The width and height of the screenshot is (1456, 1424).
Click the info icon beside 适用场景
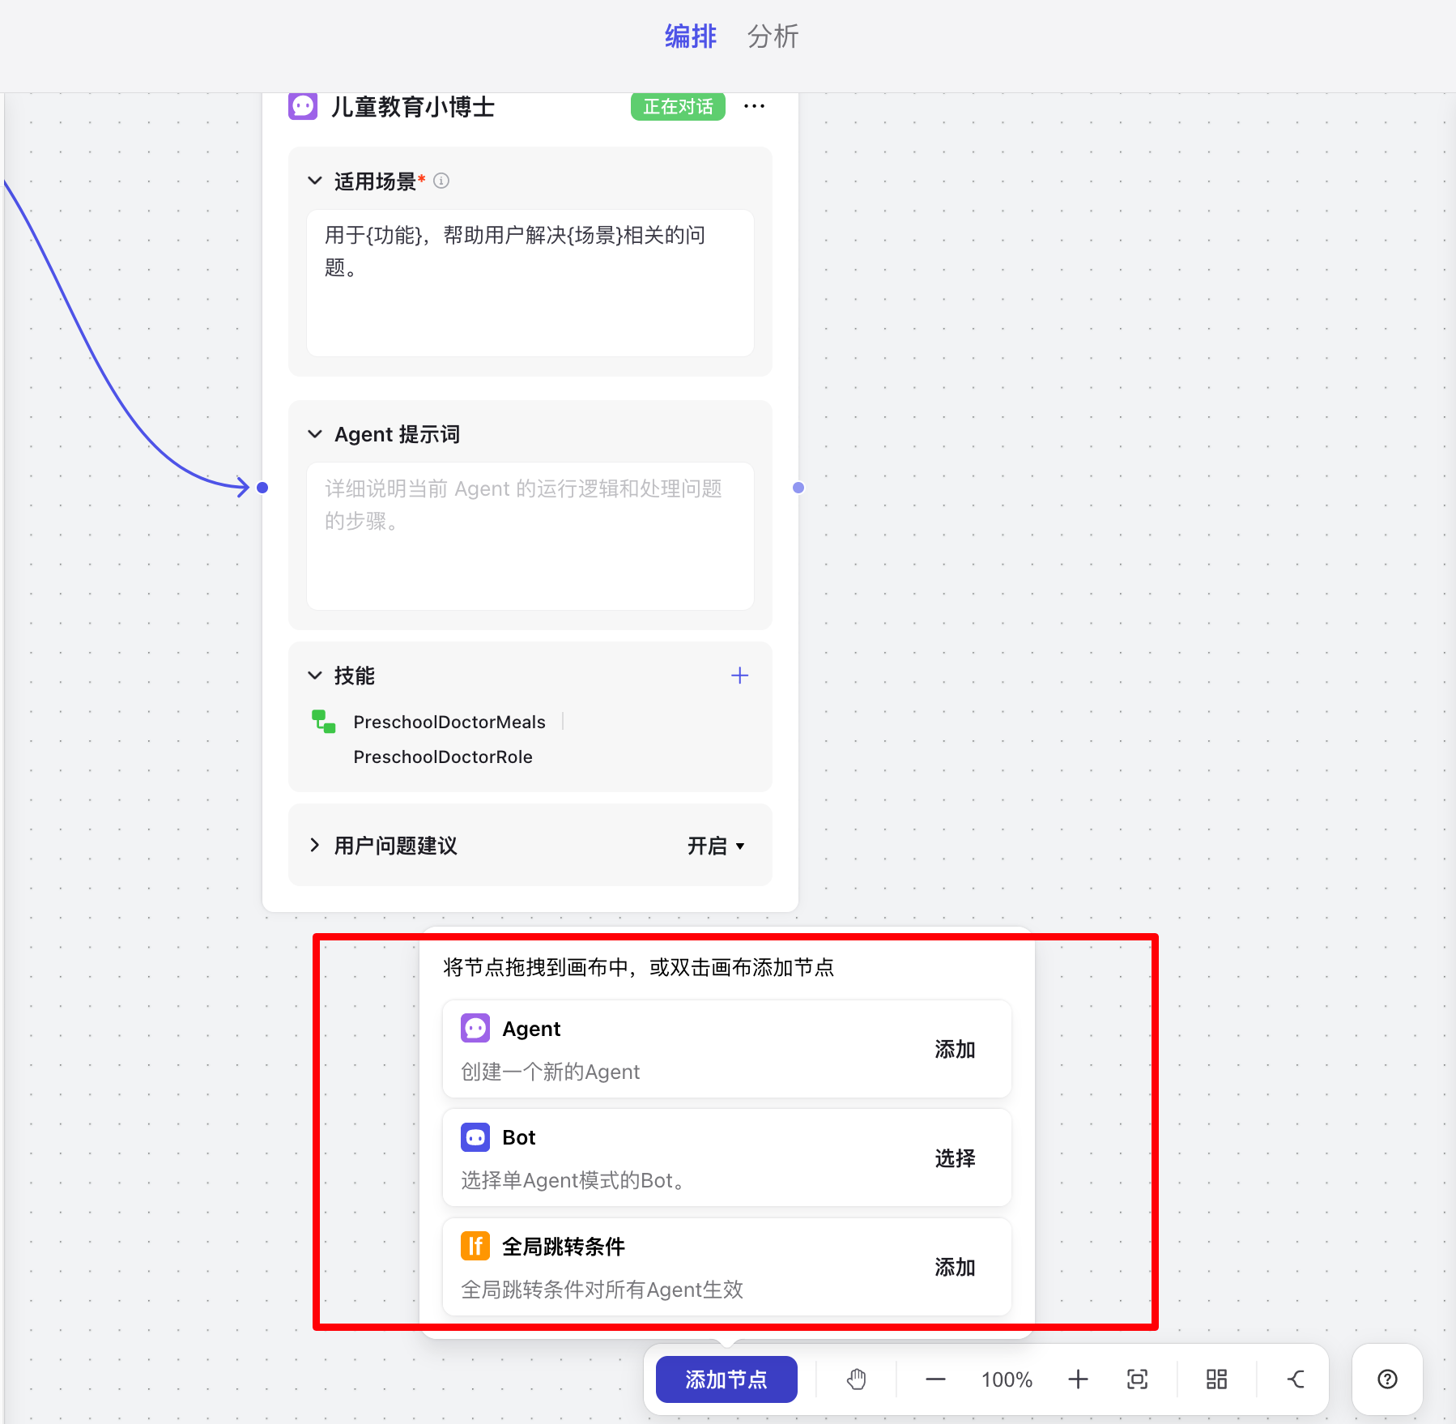[441, 181]
